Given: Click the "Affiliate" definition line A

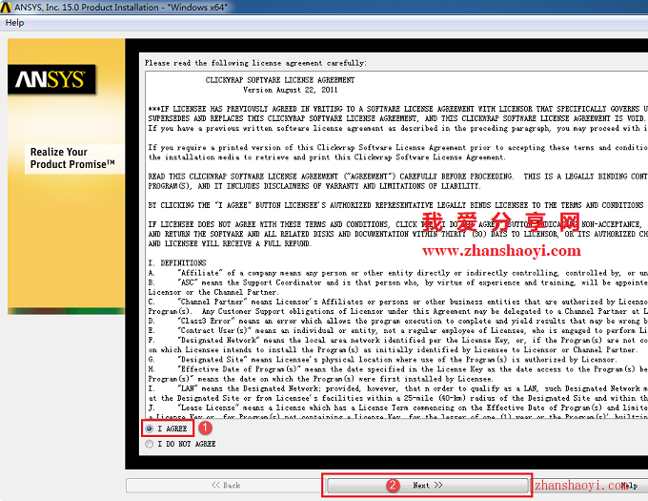Looking at the screenshot, I should [398, 273].
